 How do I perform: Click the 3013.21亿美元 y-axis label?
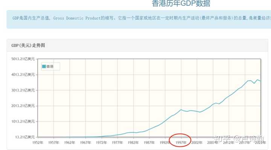point(23,90)
